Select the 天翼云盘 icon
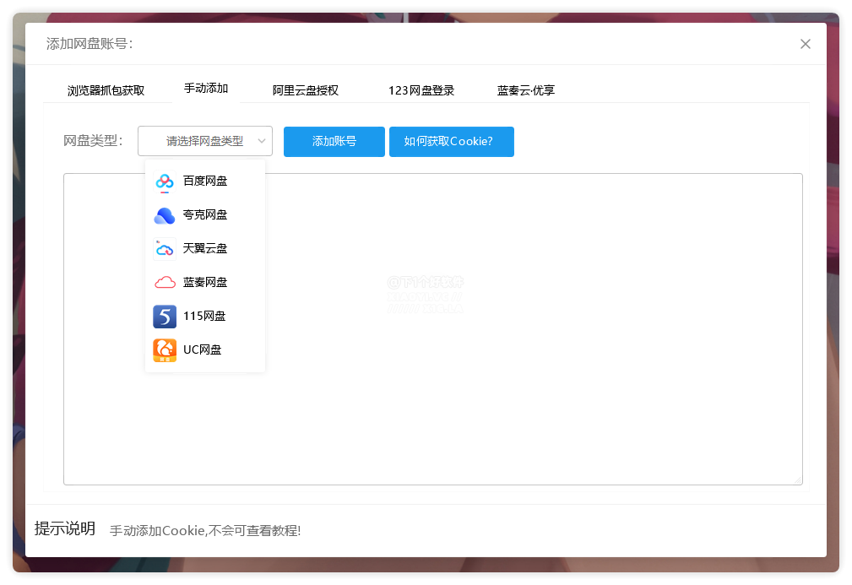 (164, 248)
